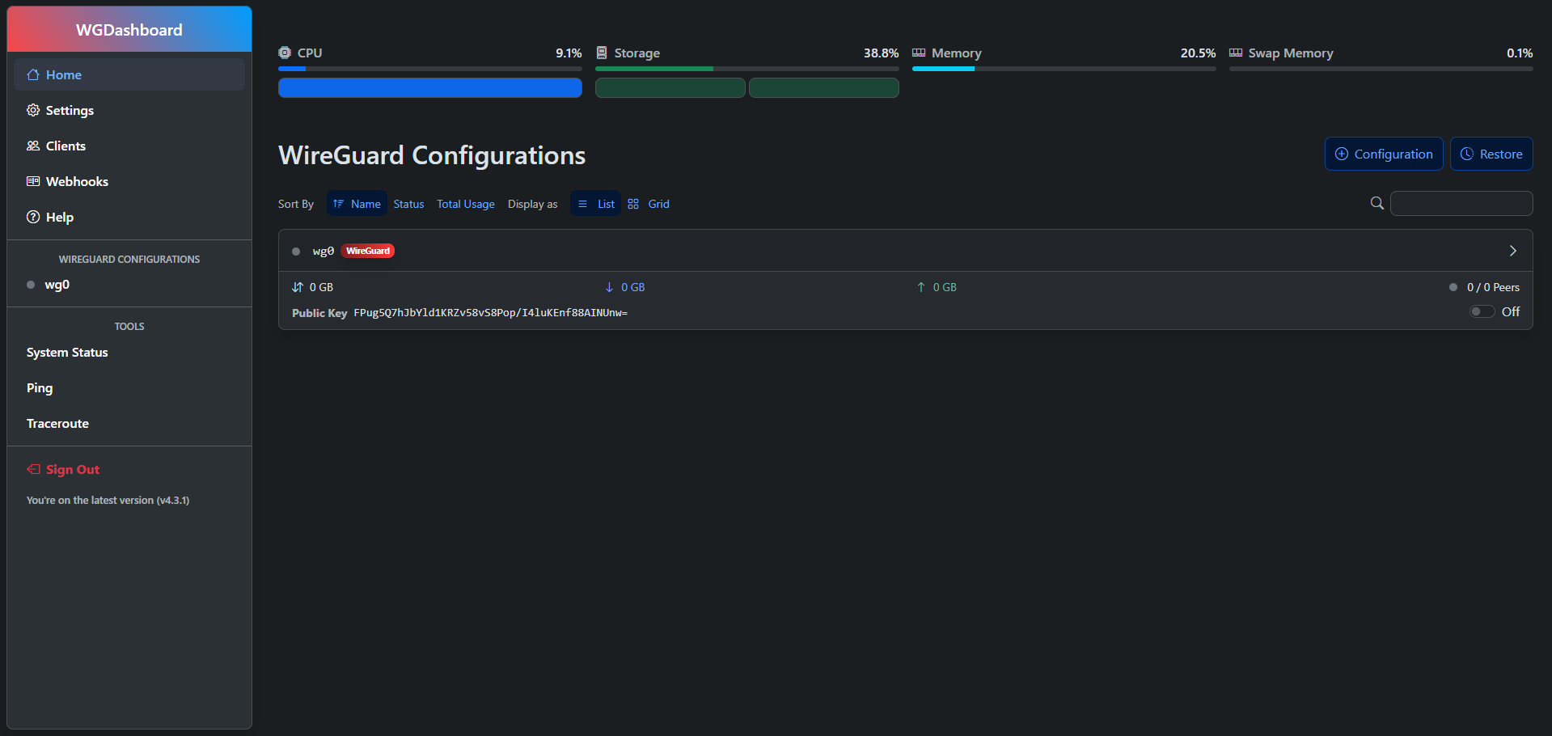Click the Webhooks icon in sidebar

(33, 181)
